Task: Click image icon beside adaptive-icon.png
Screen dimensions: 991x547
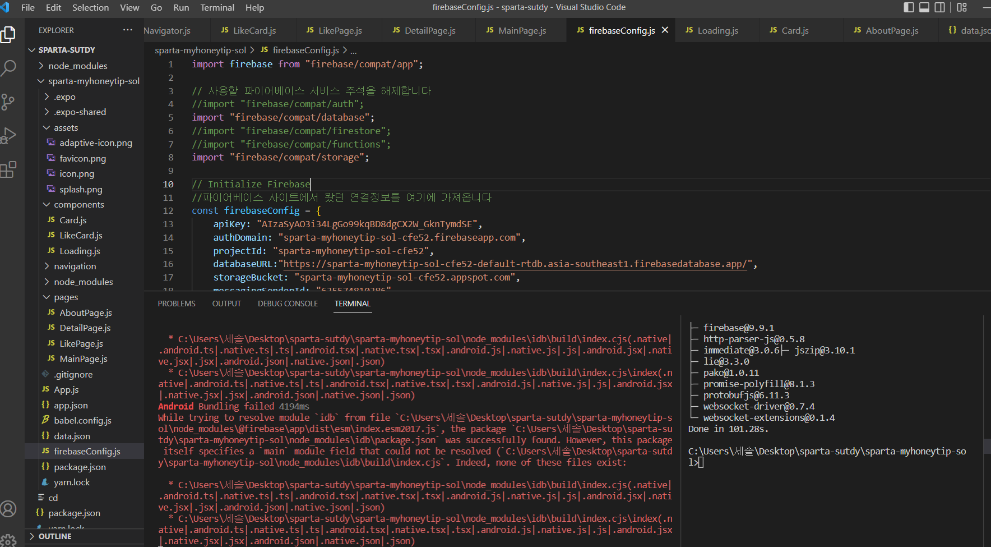Action: point(51,143)
